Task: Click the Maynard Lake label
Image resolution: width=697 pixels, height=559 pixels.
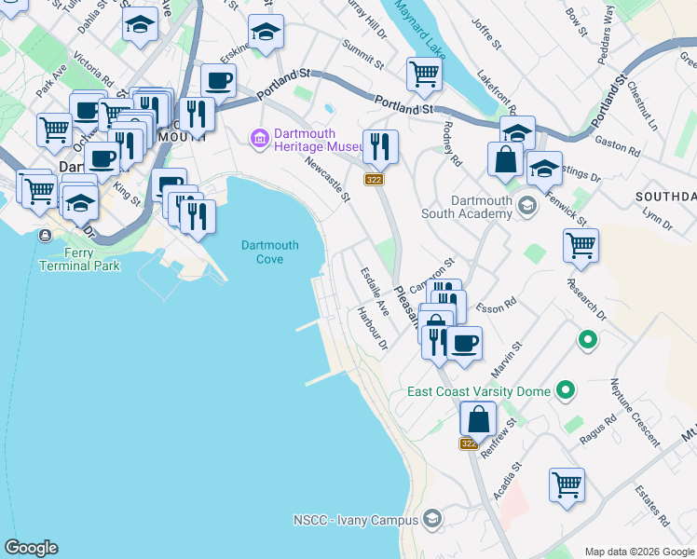Action: point(420,29)
